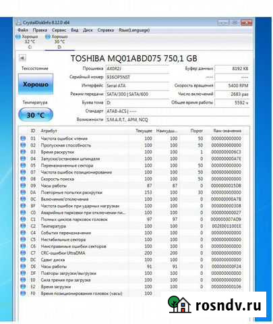273x324 pixels.
Task: Click status icon of attribute 0A row
Action: (x=23, y=192)
